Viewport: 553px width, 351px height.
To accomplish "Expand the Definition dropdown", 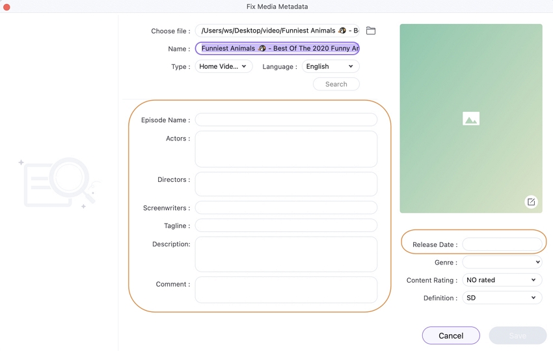I will 502,298.
